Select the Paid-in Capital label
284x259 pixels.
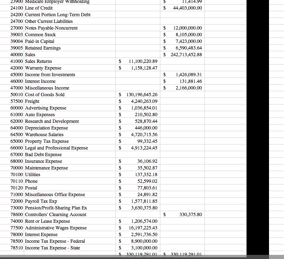pos(40,41)
